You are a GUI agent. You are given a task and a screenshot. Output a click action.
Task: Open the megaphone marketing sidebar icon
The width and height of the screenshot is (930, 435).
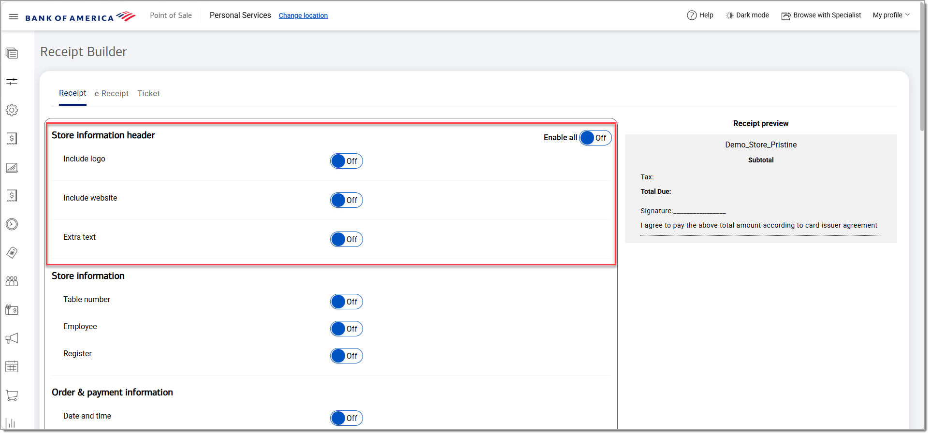point(12,338)
